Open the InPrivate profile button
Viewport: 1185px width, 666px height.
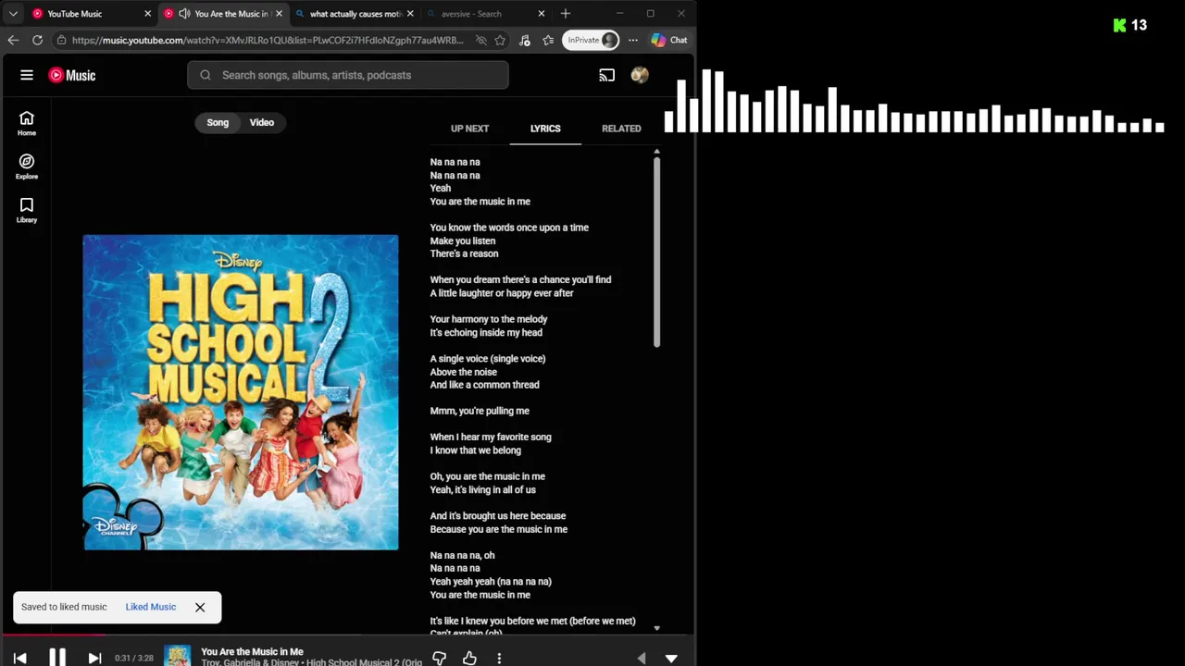(x=592, y=40)
